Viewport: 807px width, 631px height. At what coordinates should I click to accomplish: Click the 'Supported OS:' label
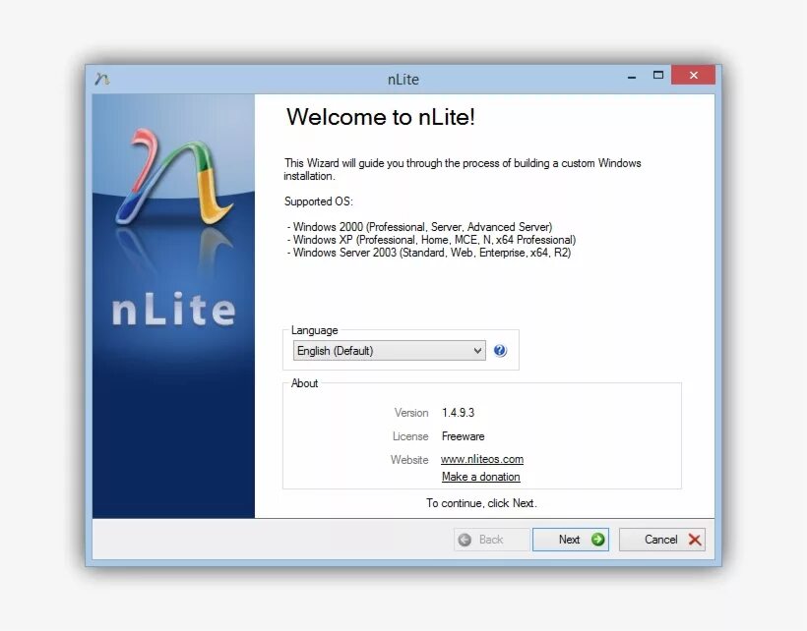[x=319, y=201]
